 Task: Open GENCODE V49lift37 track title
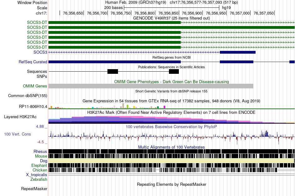pos(172,18)
